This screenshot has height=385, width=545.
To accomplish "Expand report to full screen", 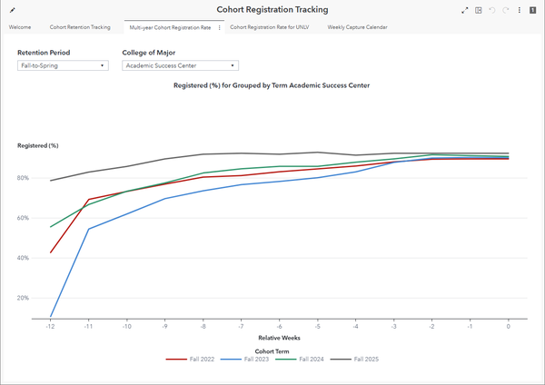I will 465,10.
